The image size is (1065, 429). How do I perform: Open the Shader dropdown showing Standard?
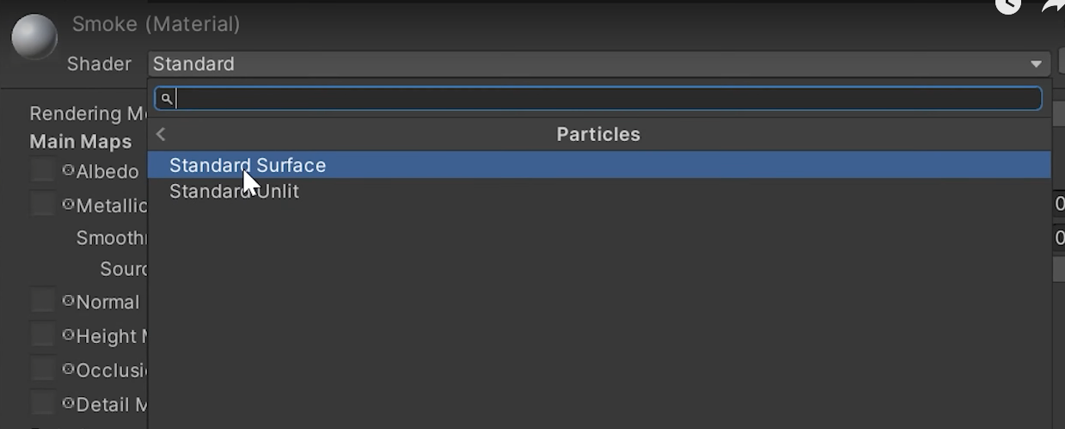coord(593,64)
